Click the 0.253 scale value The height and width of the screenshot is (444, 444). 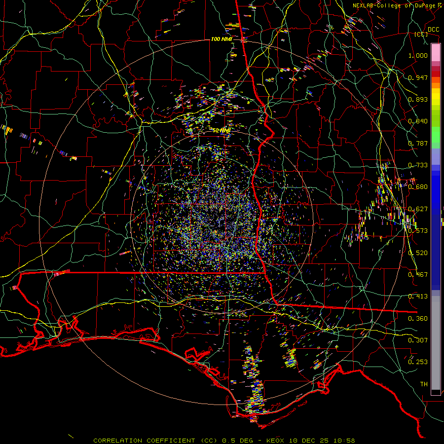click(418, 362)
